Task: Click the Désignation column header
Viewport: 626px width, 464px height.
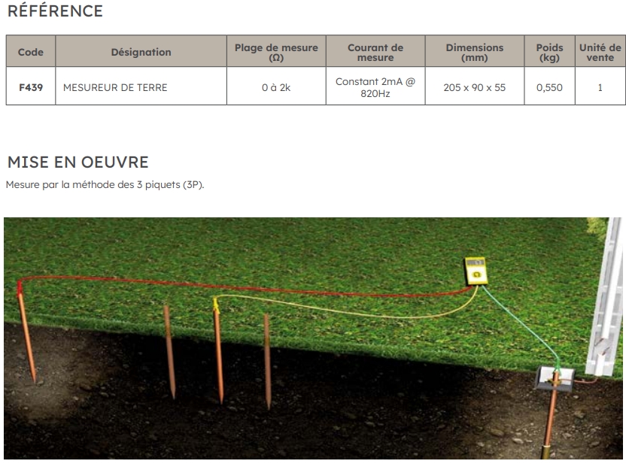Action: [141, 52]
